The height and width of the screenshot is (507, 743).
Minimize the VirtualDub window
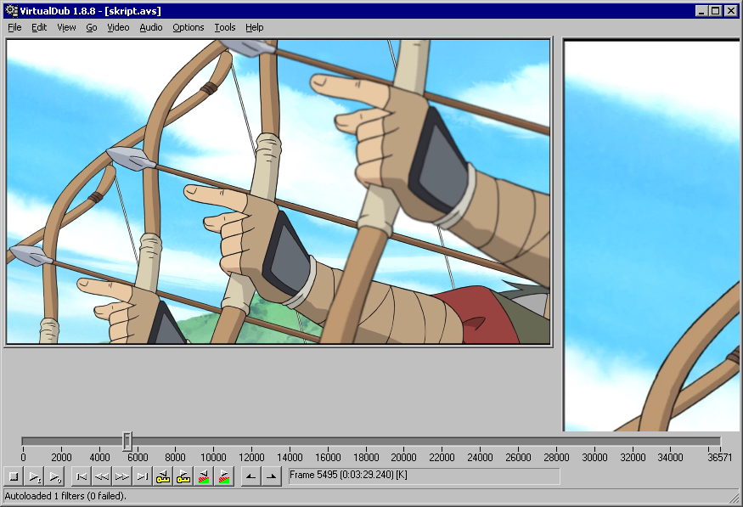click(701, 10)
